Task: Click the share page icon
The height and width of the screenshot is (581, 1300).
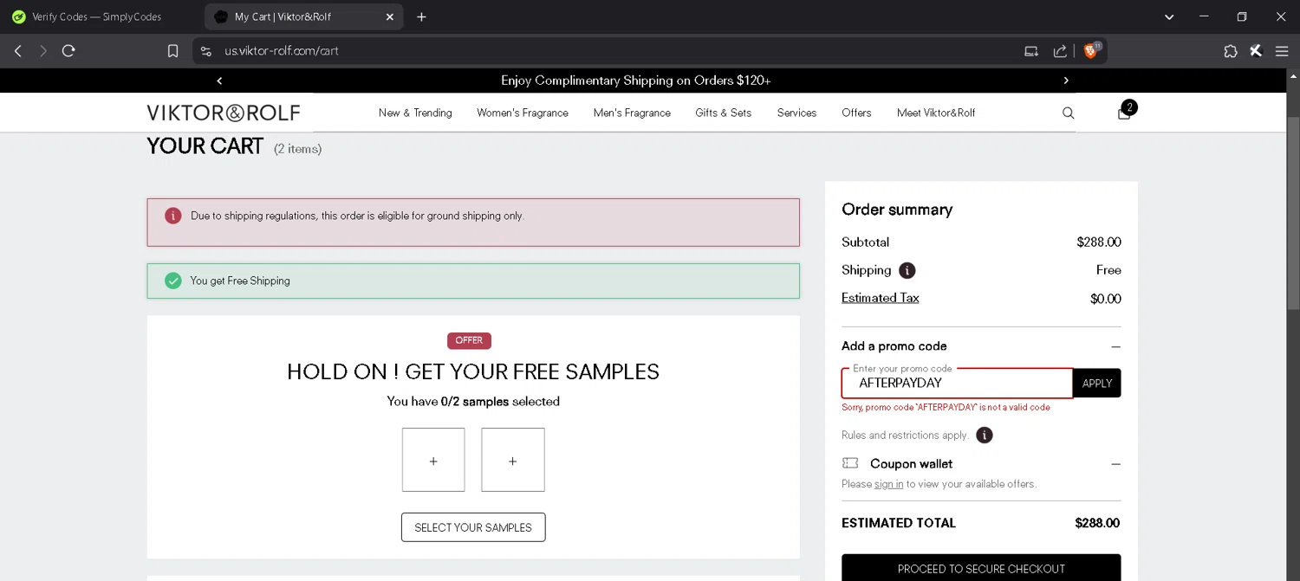Action: (1060, 51)
